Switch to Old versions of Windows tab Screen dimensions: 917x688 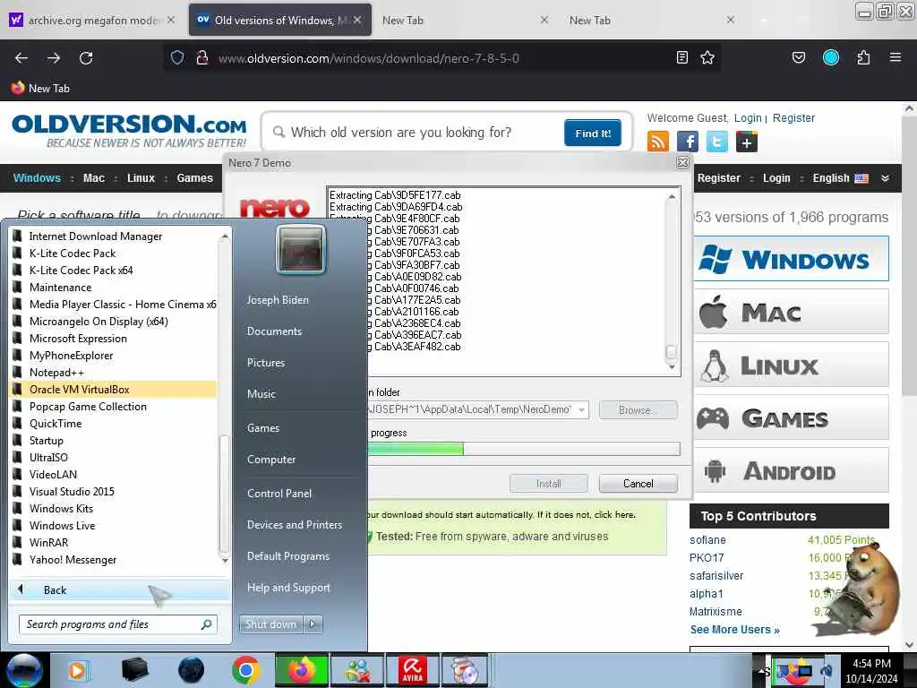pos(280,20)
